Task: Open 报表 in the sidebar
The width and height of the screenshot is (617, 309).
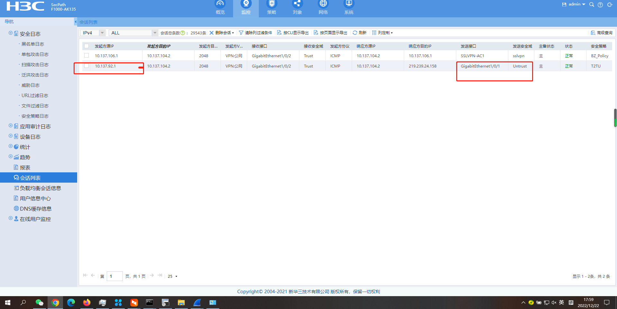Action: pyautogui.click(x=25, y=168)
